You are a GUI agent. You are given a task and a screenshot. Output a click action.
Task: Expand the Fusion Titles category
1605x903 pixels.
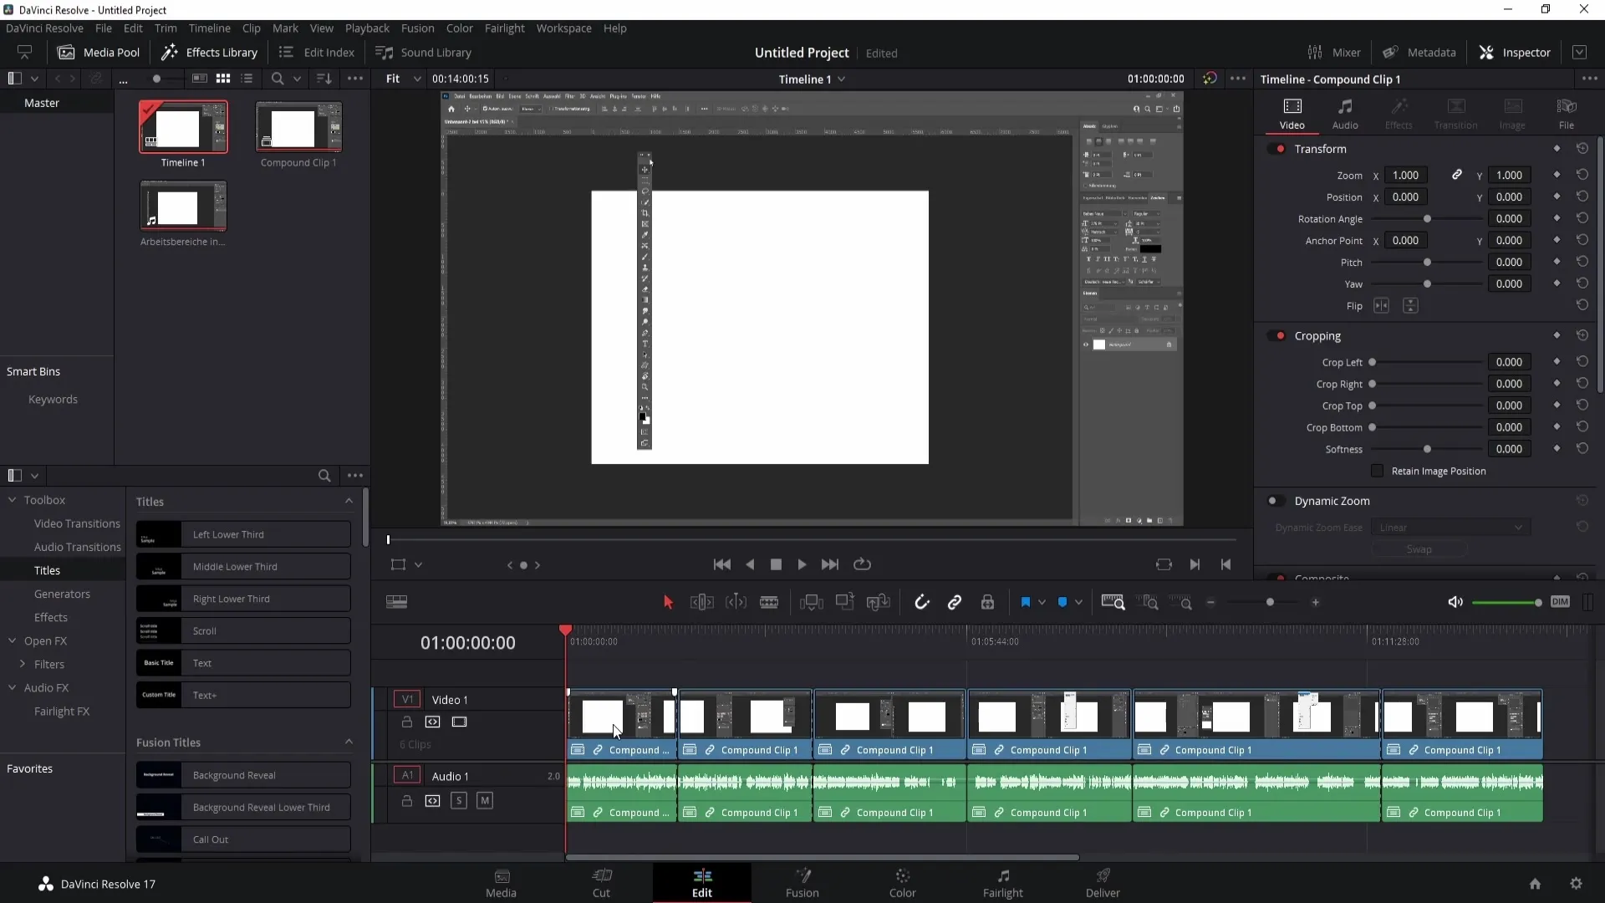pyautogui.click(x=349, y=742)
